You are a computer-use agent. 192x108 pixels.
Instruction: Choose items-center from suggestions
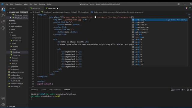pos(160,25)
